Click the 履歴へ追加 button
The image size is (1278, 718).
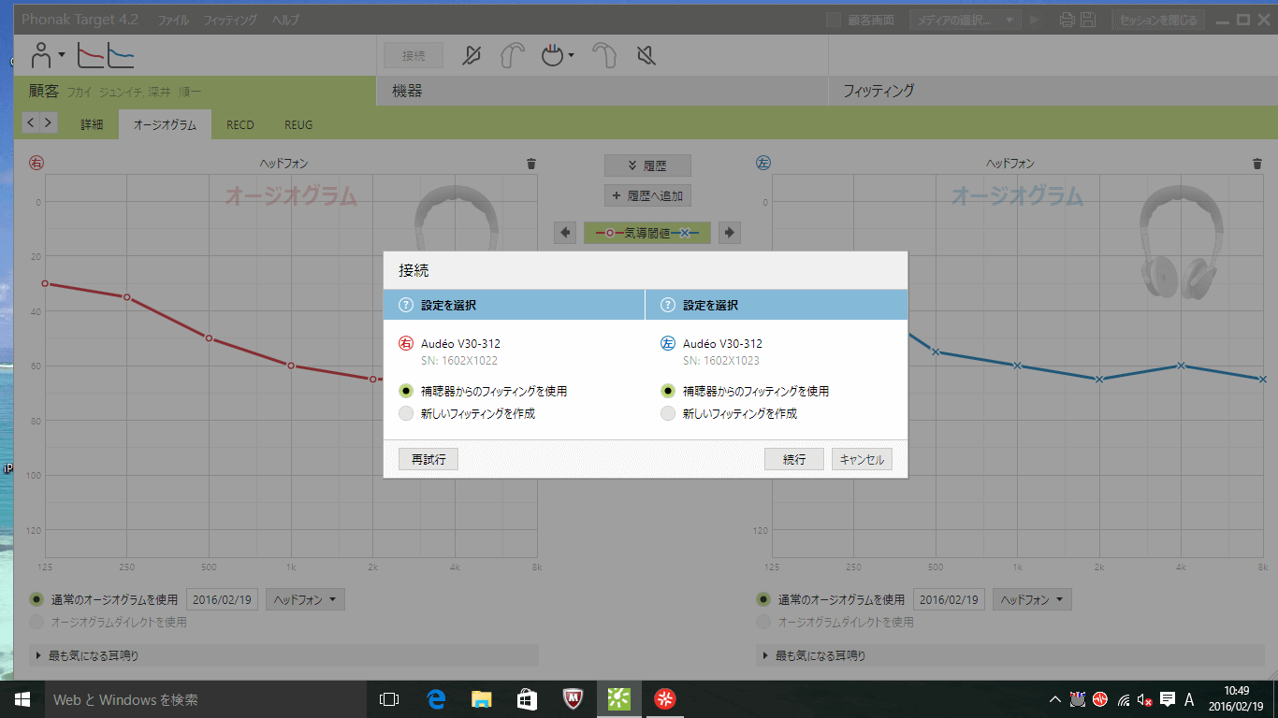(x=647, y=196)
